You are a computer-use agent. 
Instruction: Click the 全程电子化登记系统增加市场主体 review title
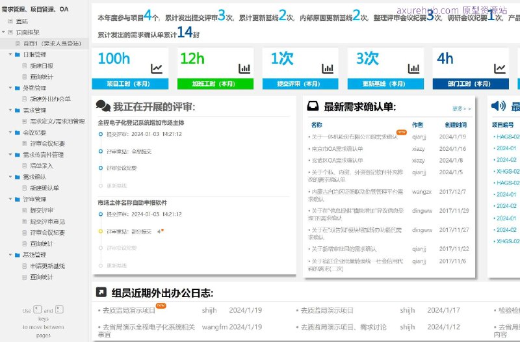pos(141,123)
